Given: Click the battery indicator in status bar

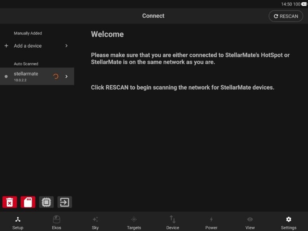Looking at the screenshot, I should 304,4.
